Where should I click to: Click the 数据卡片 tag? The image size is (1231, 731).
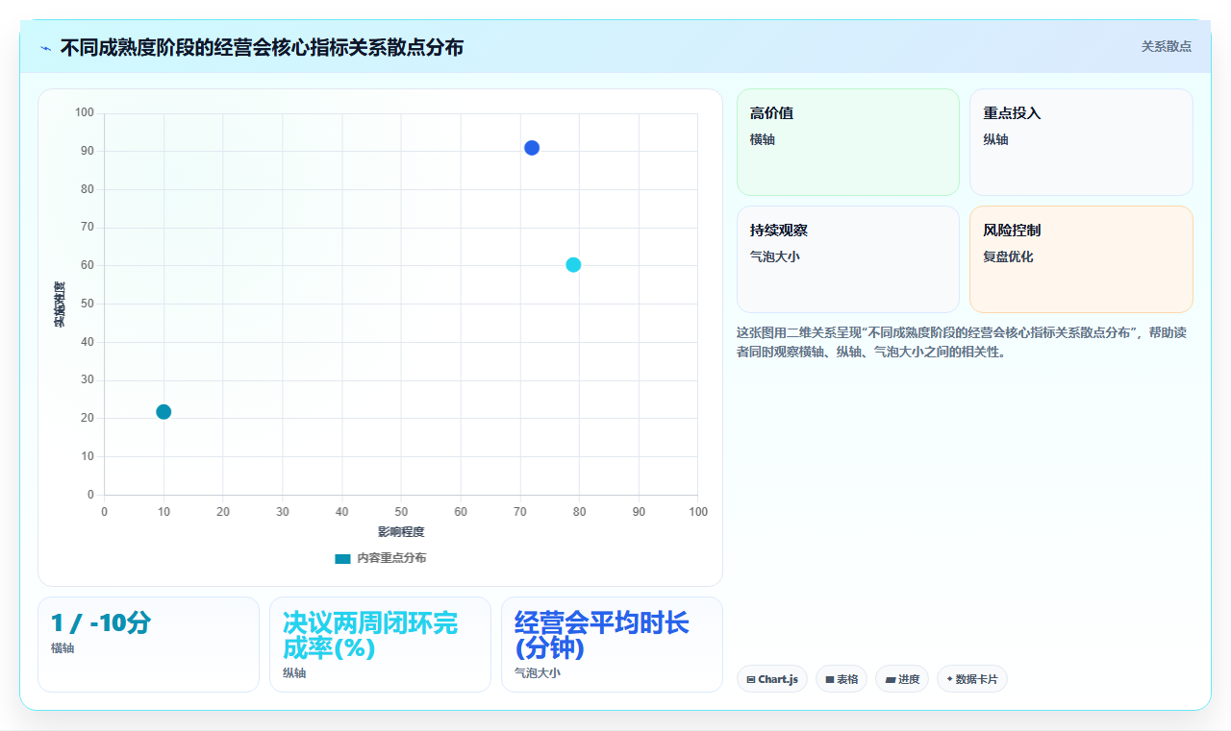pos(972,679)
